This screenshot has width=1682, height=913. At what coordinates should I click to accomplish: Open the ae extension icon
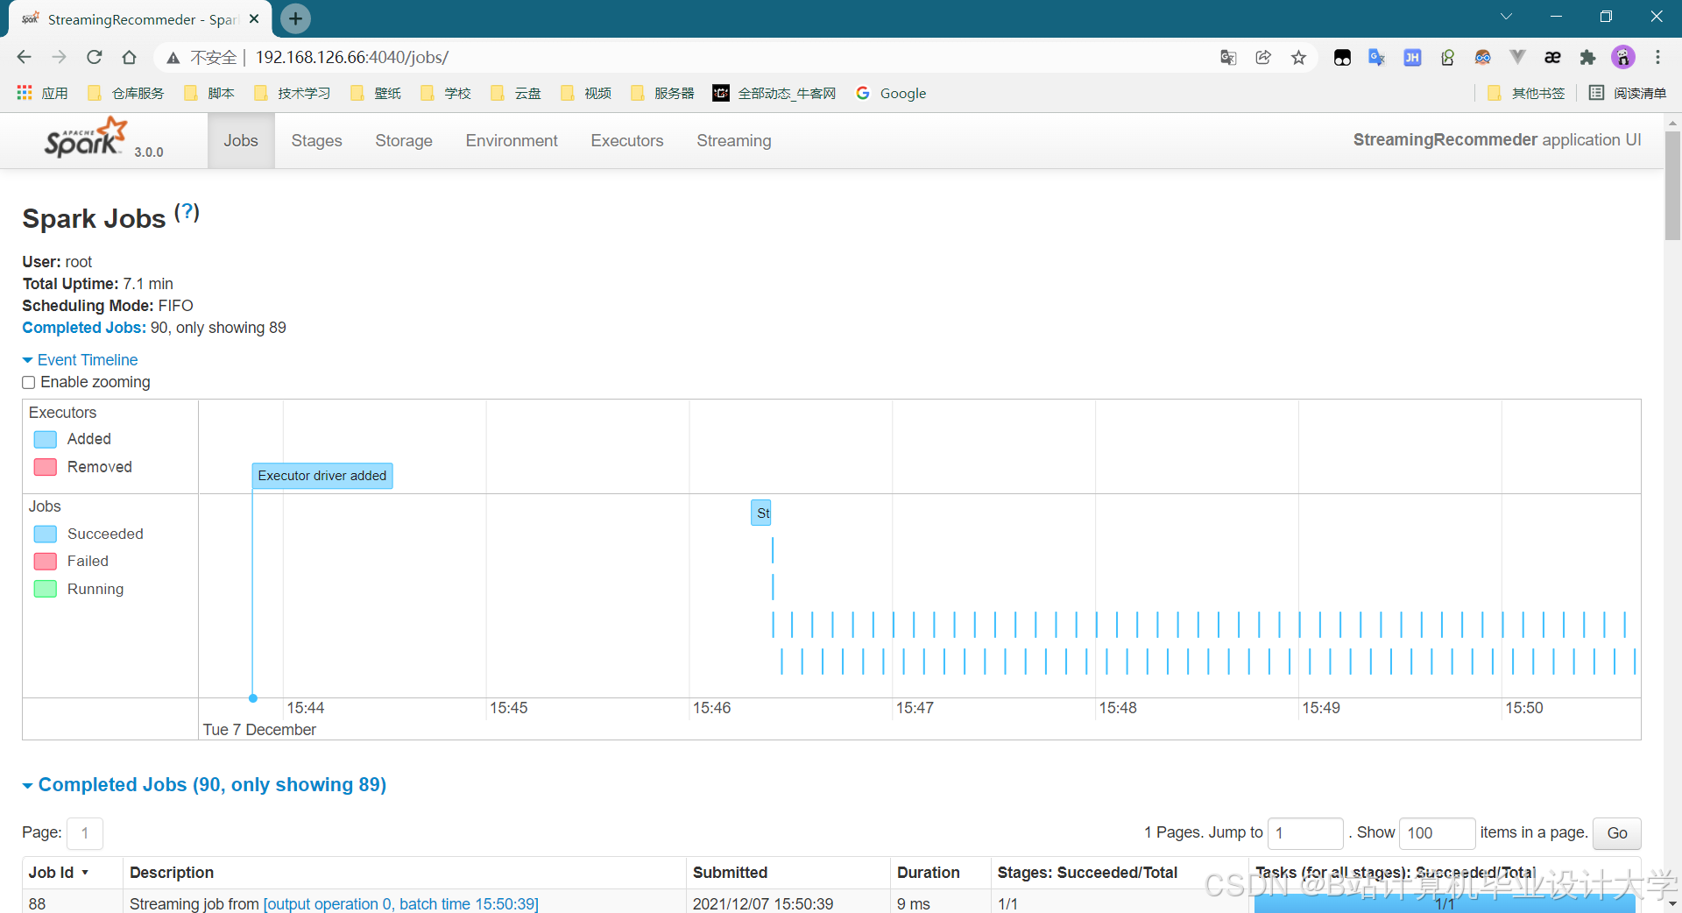[x=1552, y=58]
